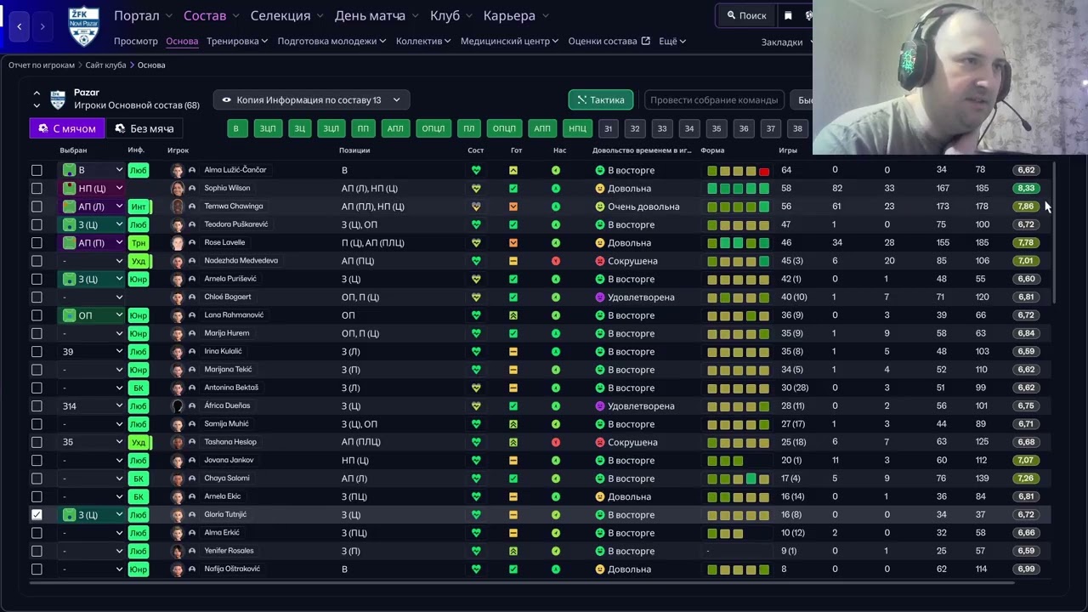The height and width of the screenshot is (612, 1088).
Task: Open the Карьера menu
Action: click(516, 15)
